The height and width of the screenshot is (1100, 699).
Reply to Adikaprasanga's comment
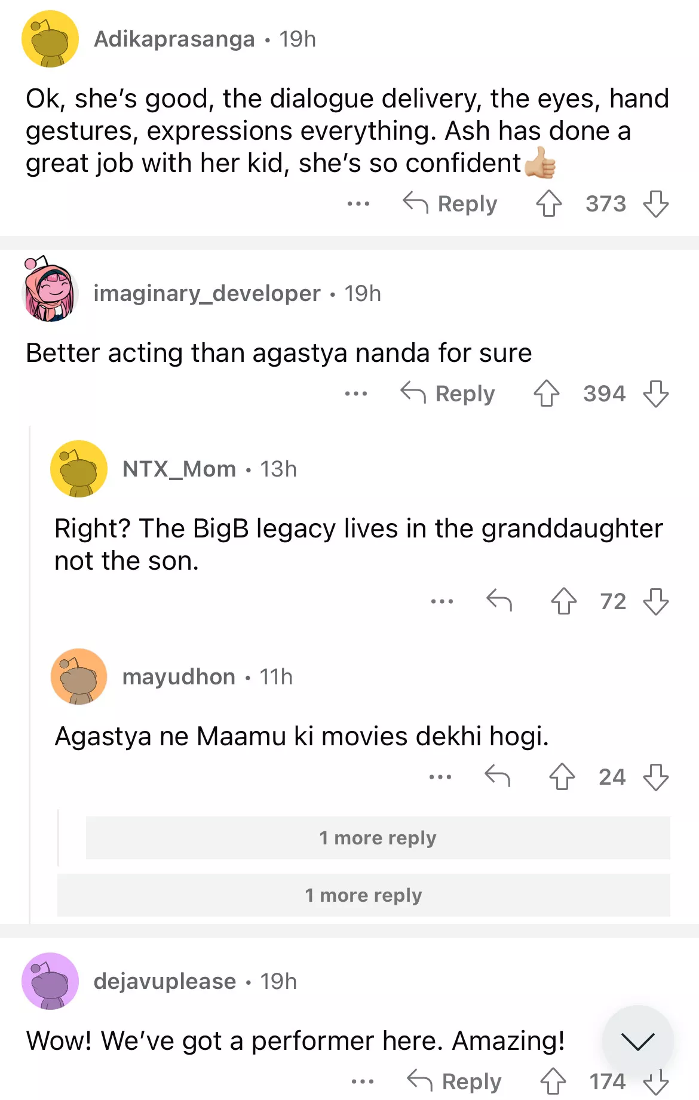[x=450, y=204]
